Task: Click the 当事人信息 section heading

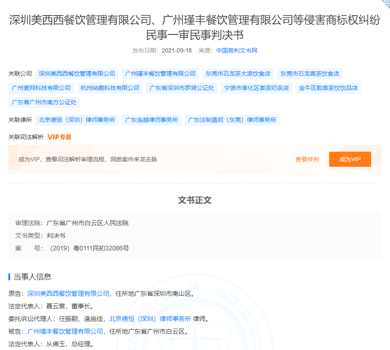Action: coord(32,277)
